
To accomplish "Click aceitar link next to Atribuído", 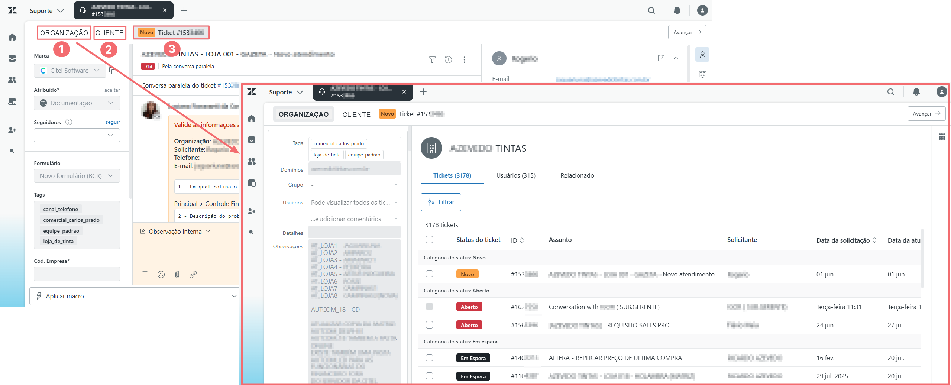I will 112,90.
